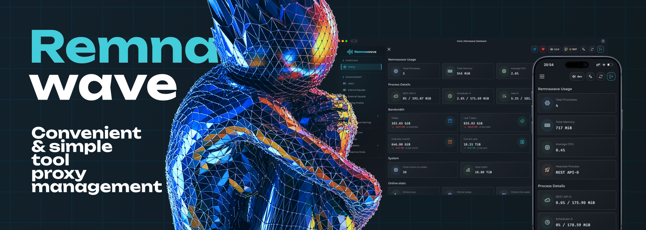Click the red heart support icon
This screenshot has height=230, width=646.
pos(543,49)
